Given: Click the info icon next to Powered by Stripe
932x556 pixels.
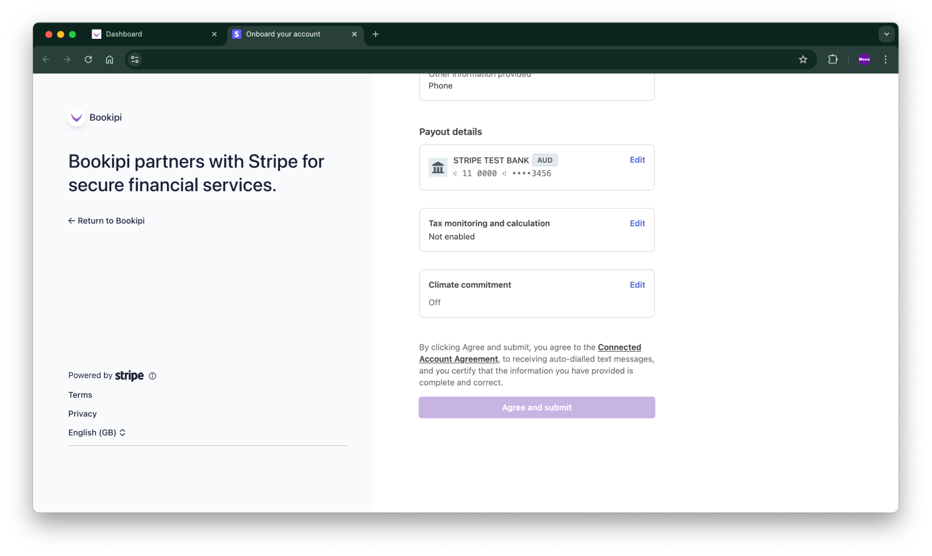Looking at the screenshot, I should tap(152, 376).
